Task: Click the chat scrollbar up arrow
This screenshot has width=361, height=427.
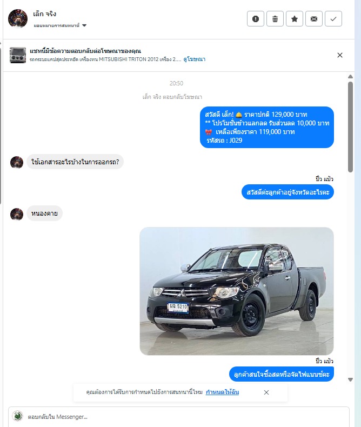Action: pos(350,77)
